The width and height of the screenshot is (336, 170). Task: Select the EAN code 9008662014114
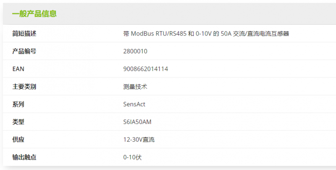(146, 69)
